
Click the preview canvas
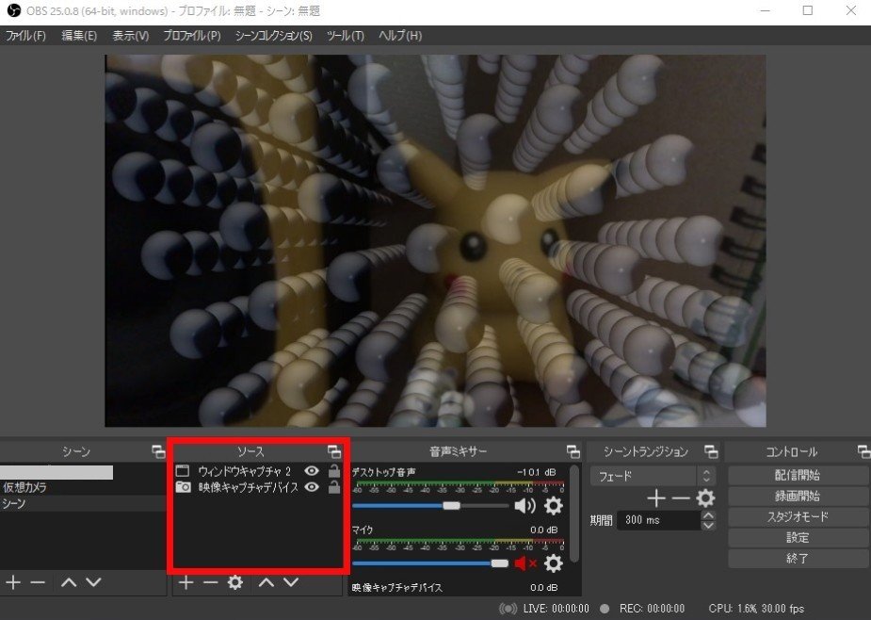[435, 241]
